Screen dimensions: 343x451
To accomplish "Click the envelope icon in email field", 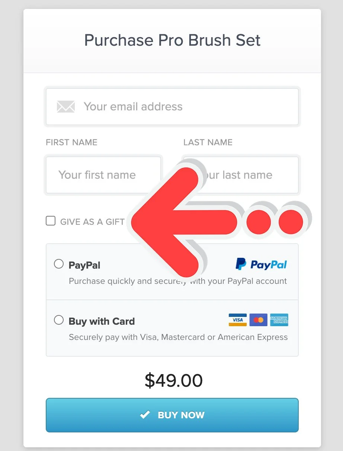I will (66, 107).
